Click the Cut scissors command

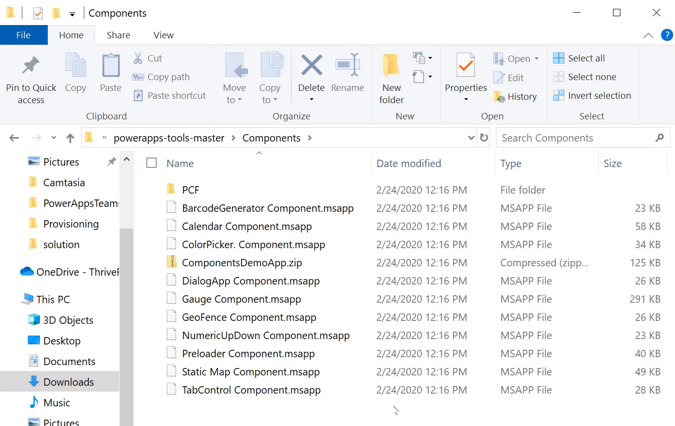[x=148, y=58]
